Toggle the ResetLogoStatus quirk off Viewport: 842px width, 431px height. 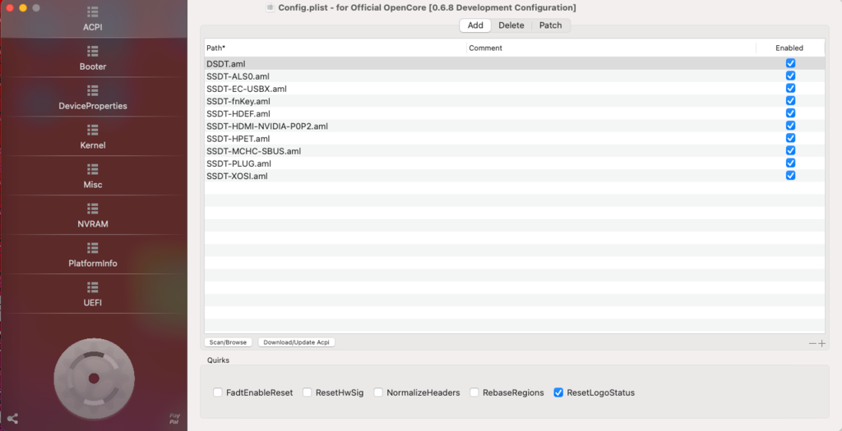point(559,392)
